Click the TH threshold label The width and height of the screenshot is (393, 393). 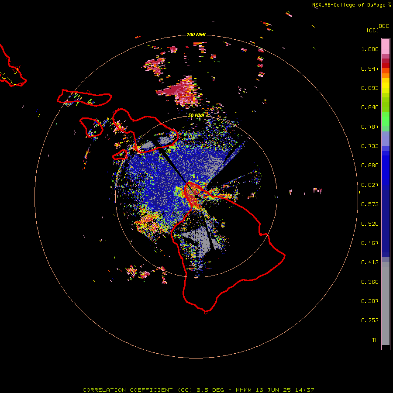point(375,340)
